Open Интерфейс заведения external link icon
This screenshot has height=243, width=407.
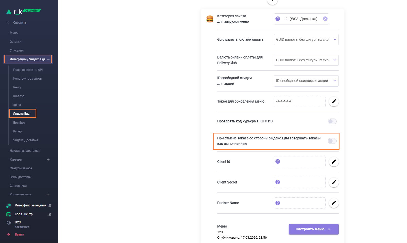click(x=50, y=206)
